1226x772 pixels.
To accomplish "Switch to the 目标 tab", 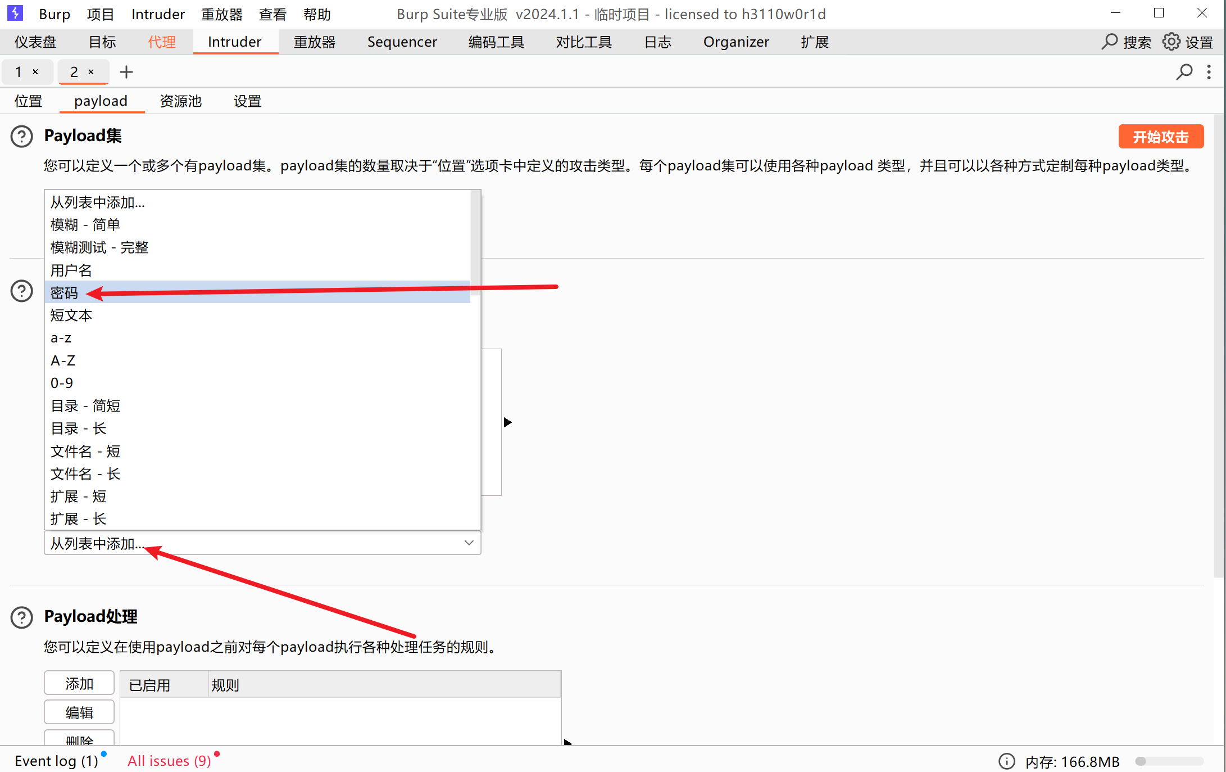I will [102, 42].
